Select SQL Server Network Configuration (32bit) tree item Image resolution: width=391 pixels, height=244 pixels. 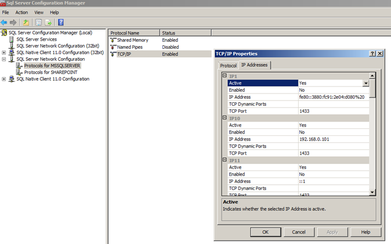tap(58, 46)
